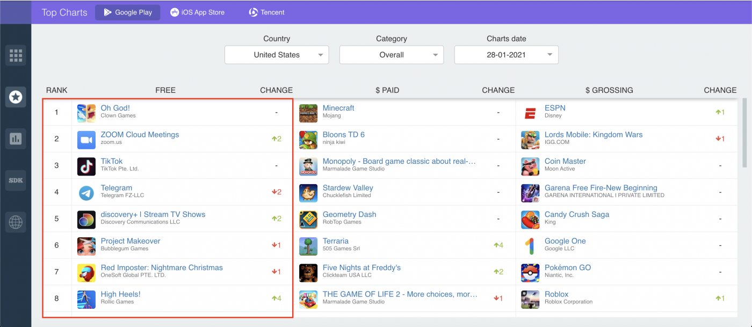Open the Pokémon GO link
The height and width of the screenshot is (327, 752).
pos(568,267)
